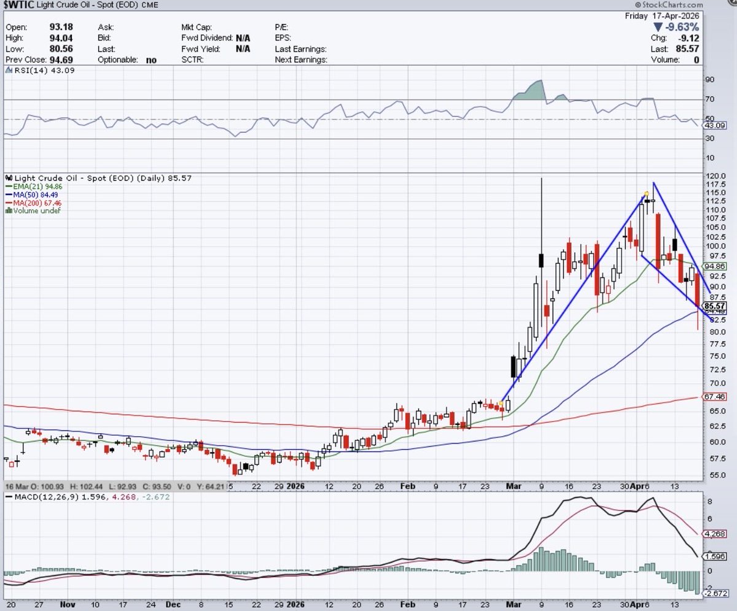Image resolution: width=737 pixels, height=611 pixels.
Task: Click the volume bars icon beside Volume undef
Action: 7,210
